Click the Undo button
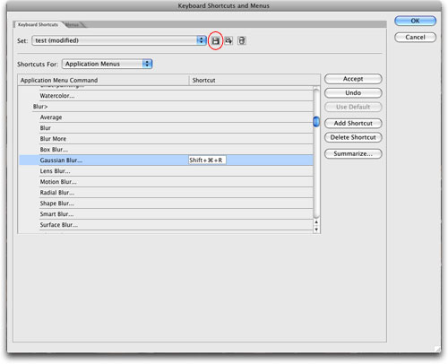The width and height of the screenshot is (448, 364). coord(353,93)
